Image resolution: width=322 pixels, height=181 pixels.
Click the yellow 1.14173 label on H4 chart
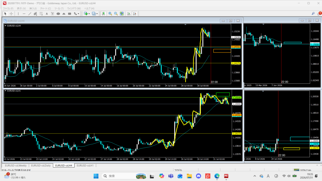coord(236,63)
